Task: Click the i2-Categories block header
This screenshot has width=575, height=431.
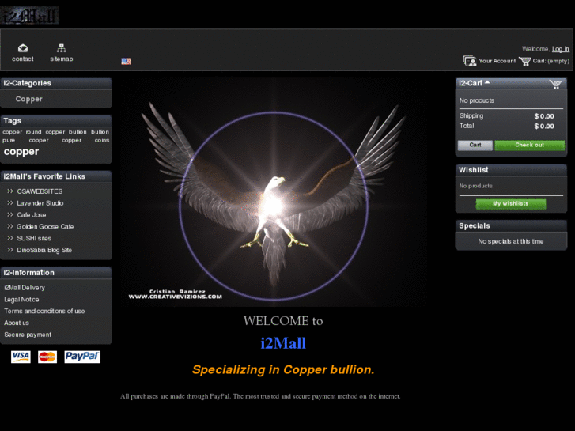Action: click(x=56, y=83)
